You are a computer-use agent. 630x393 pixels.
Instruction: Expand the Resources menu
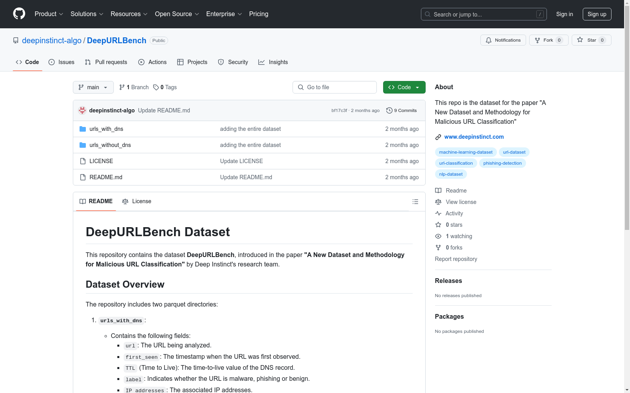(x=129, y=14)
